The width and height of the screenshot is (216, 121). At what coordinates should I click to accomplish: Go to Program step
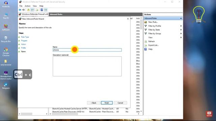click(24, 41)
